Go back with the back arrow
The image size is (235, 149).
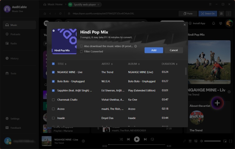[x=50, y=14]
